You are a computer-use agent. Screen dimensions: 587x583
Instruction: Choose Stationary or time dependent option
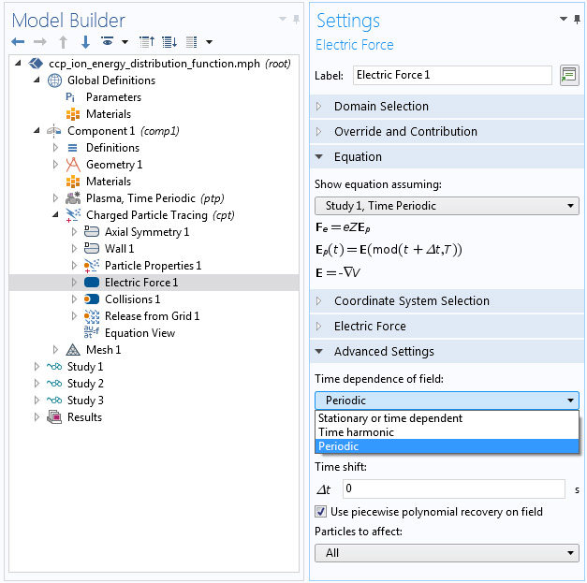coord(390,418)
